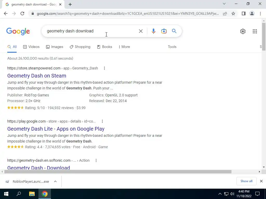Open the Geometry Dash - Download Softonic link
This screenshot has width=266, height=199.
click(38, 168)
